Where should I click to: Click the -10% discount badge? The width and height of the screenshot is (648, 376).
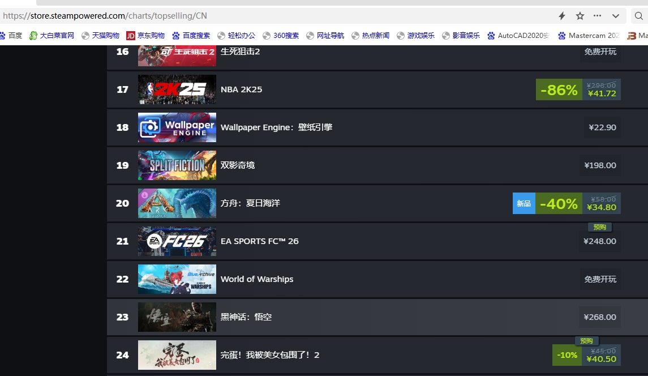pyautogui.click(x=567, y=355)
